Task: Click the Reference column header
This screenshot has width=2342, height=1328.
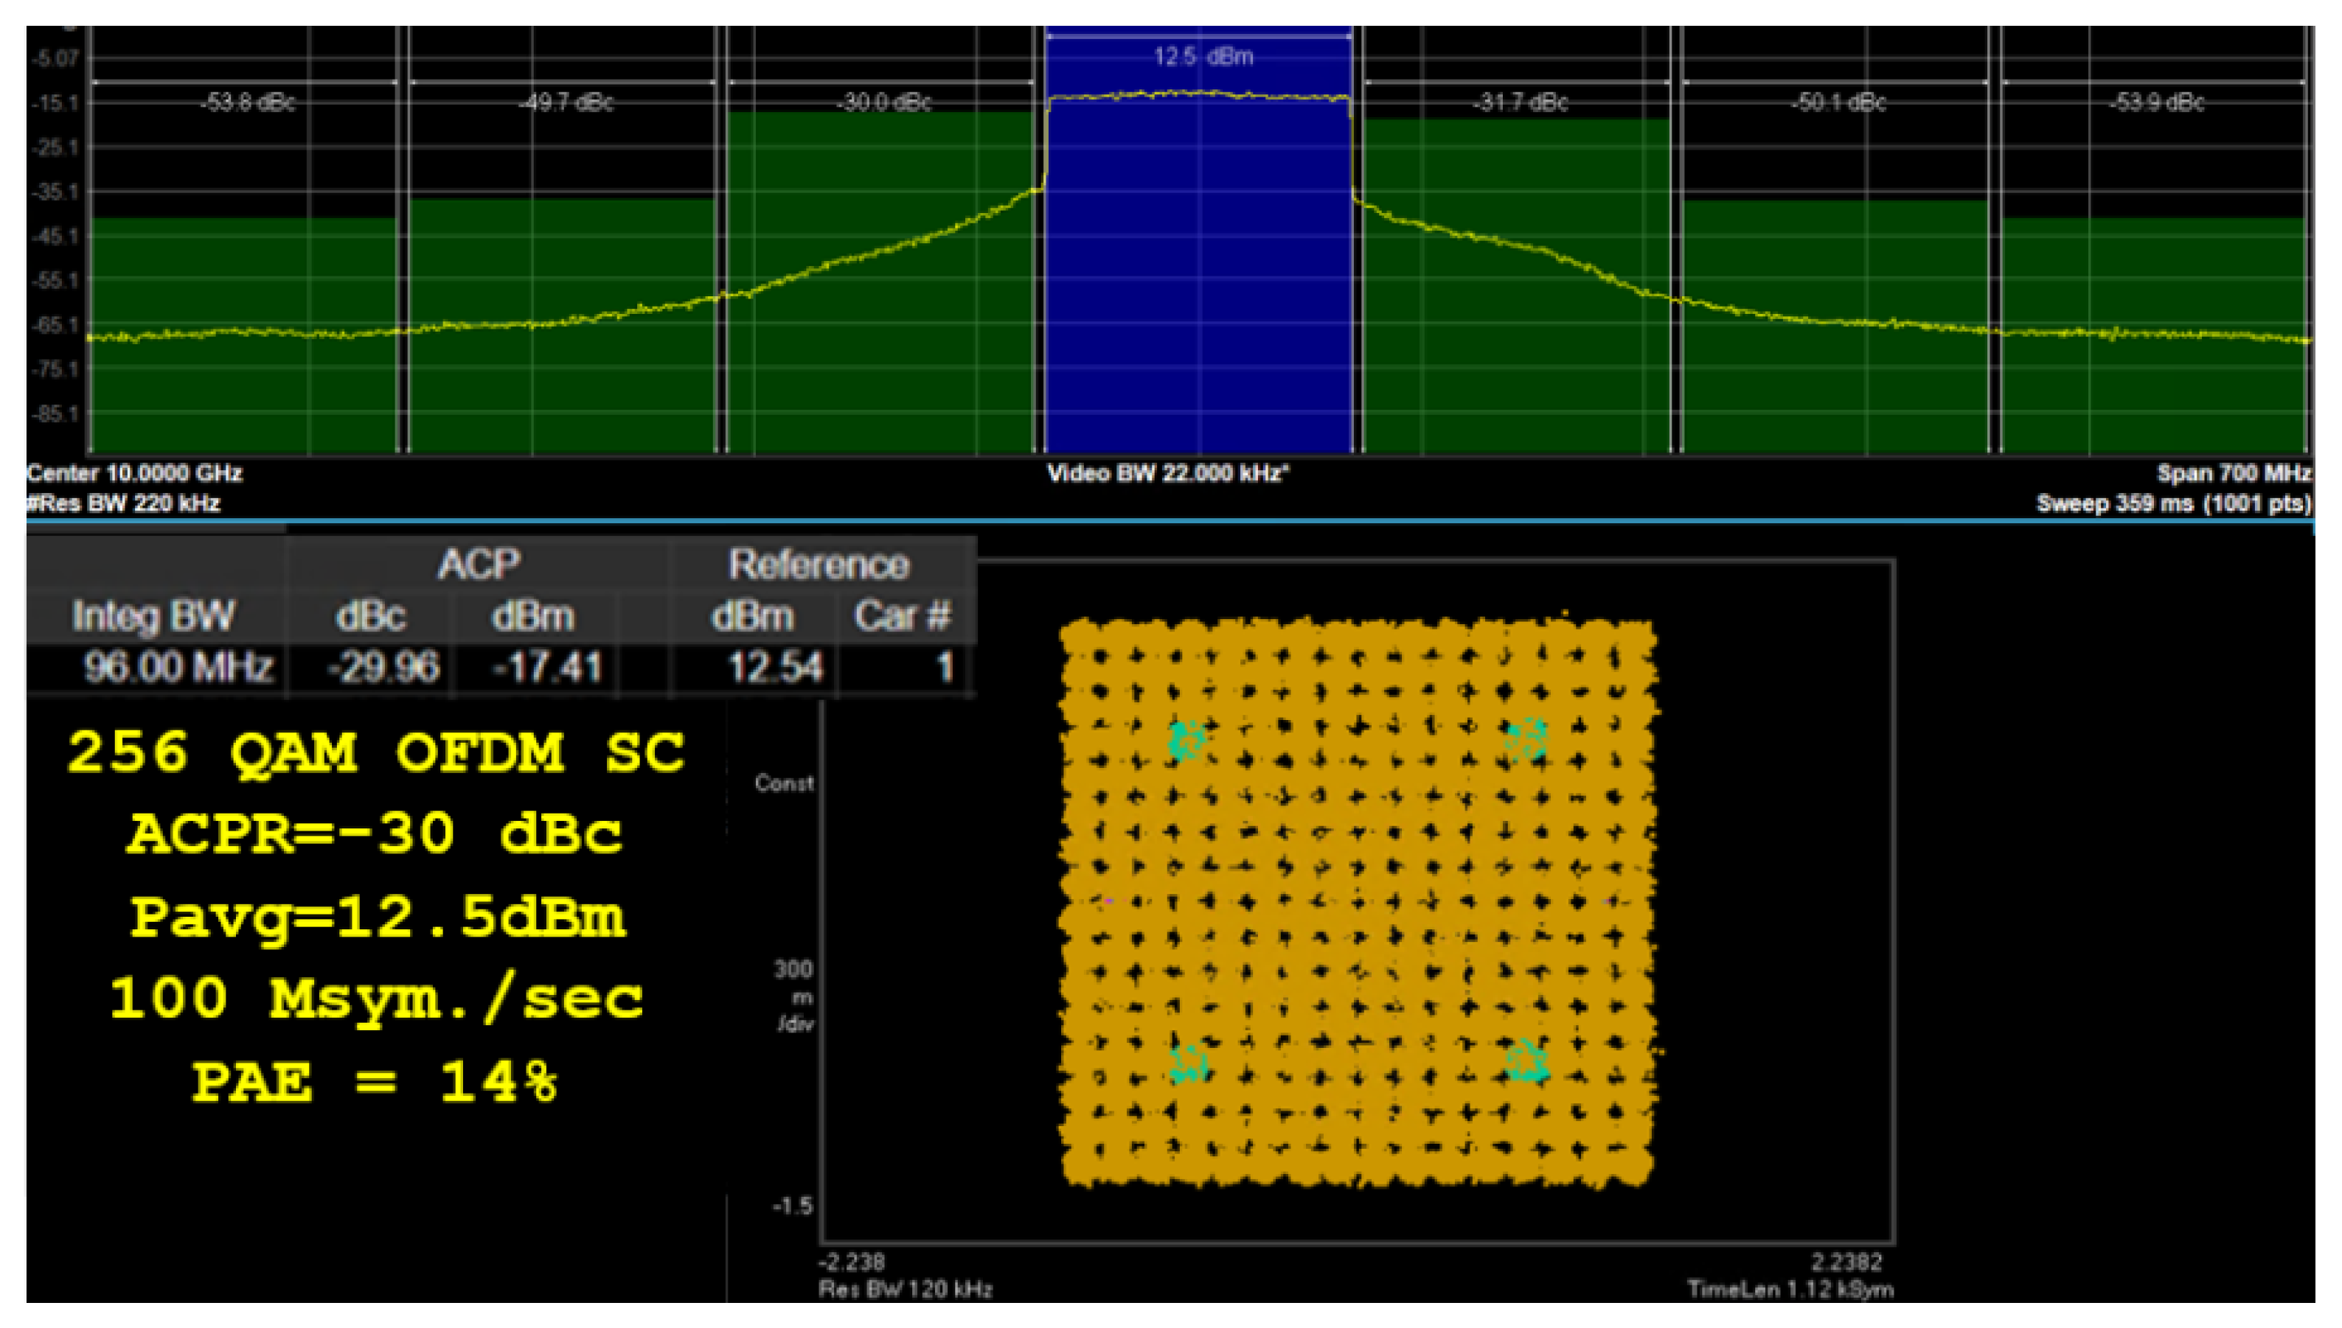Action: [819, 565]
